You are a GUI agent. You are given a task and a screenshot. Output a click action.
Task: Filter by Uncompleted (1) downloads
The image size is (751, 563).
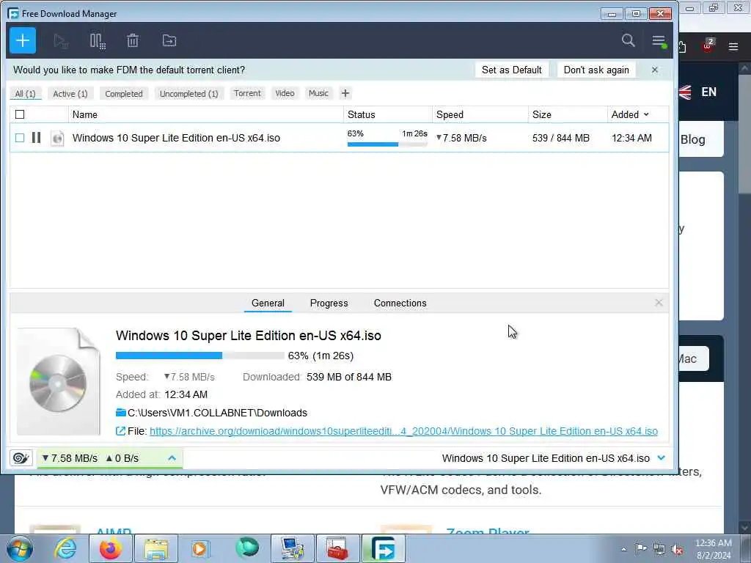189,94
